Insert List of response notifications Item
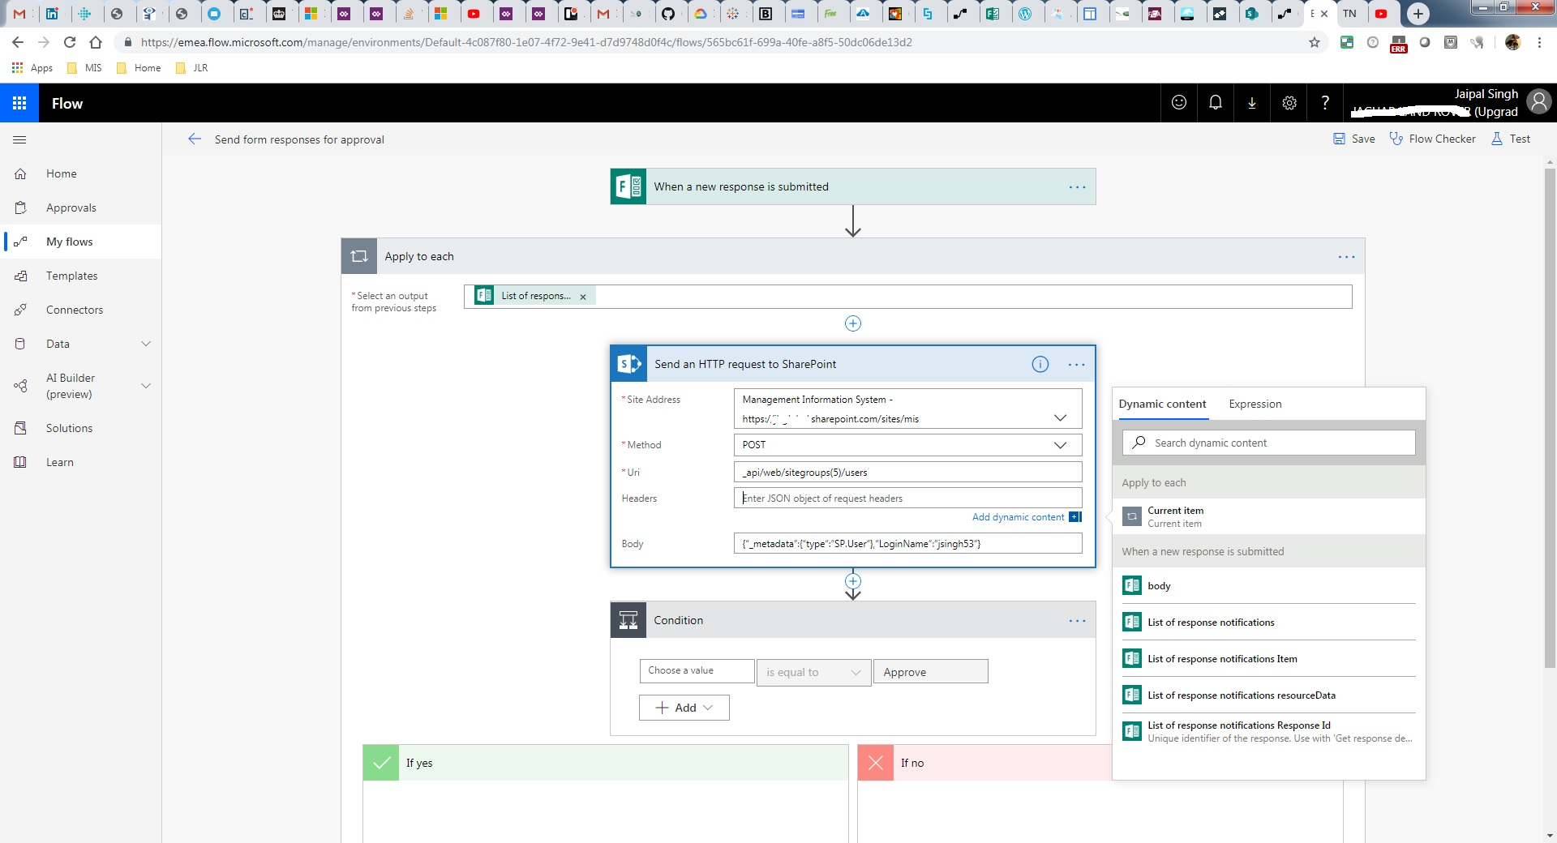 [x=1269, y=658]
